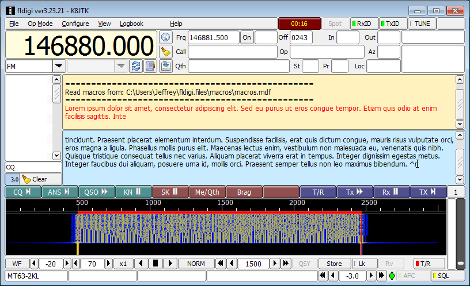Step waterfall right with right triangle

pyautogui.click(x=170, y=263)
